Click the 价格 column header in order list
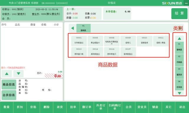The image size is (189, 113). pos(44,25)
